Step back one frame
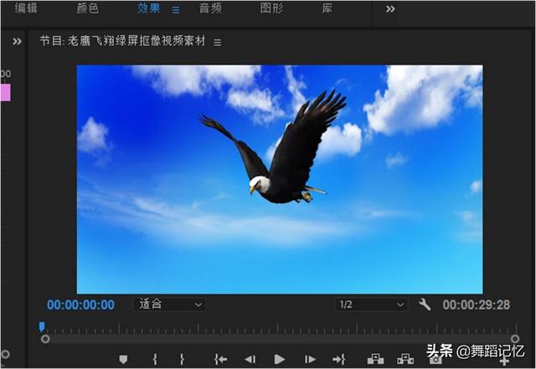 (x=250, y=359)
